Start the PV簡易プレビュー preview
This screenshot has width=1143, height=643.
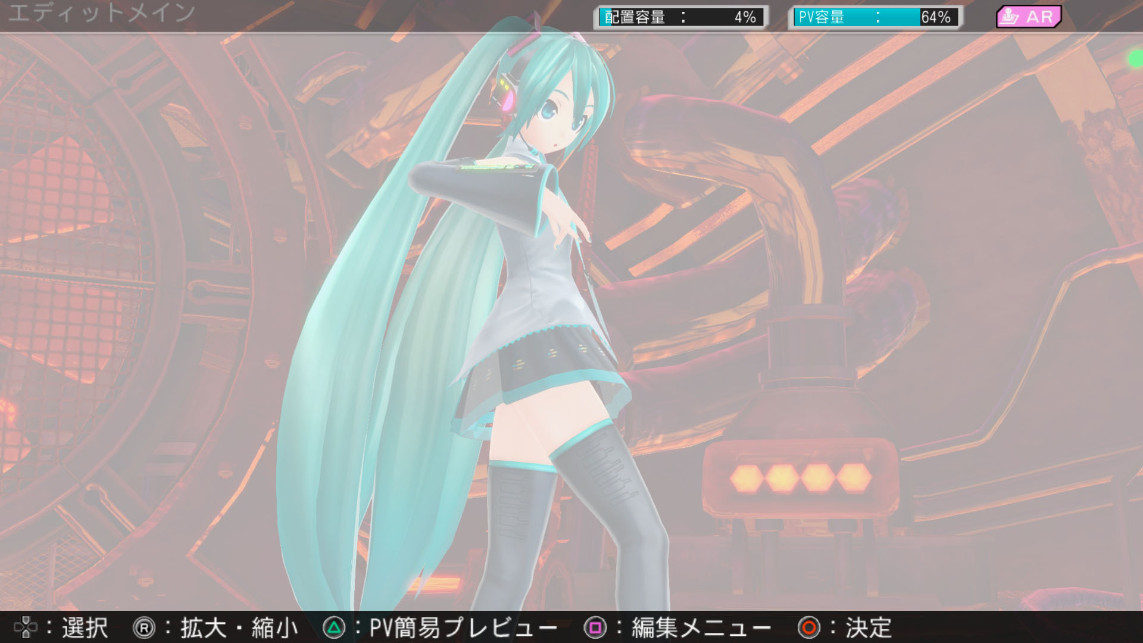(463, 628)
